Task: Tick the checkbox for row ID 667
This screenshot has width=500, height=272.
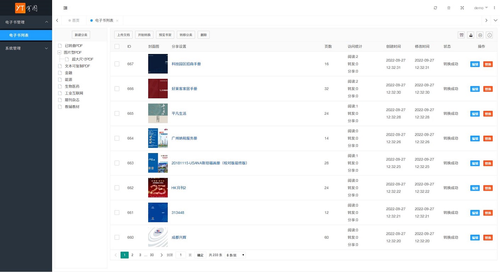Action: pos(117,64)
